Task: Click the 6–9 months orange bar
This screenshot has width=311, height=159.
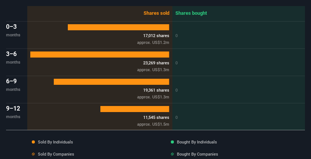Action: click(111, 82)
